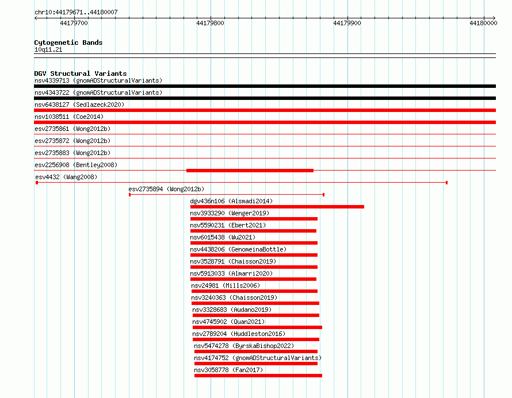The height and width of the screenshot is (398, 512).
Task: Click the left arrow end of the ruler
Action: 36,18
